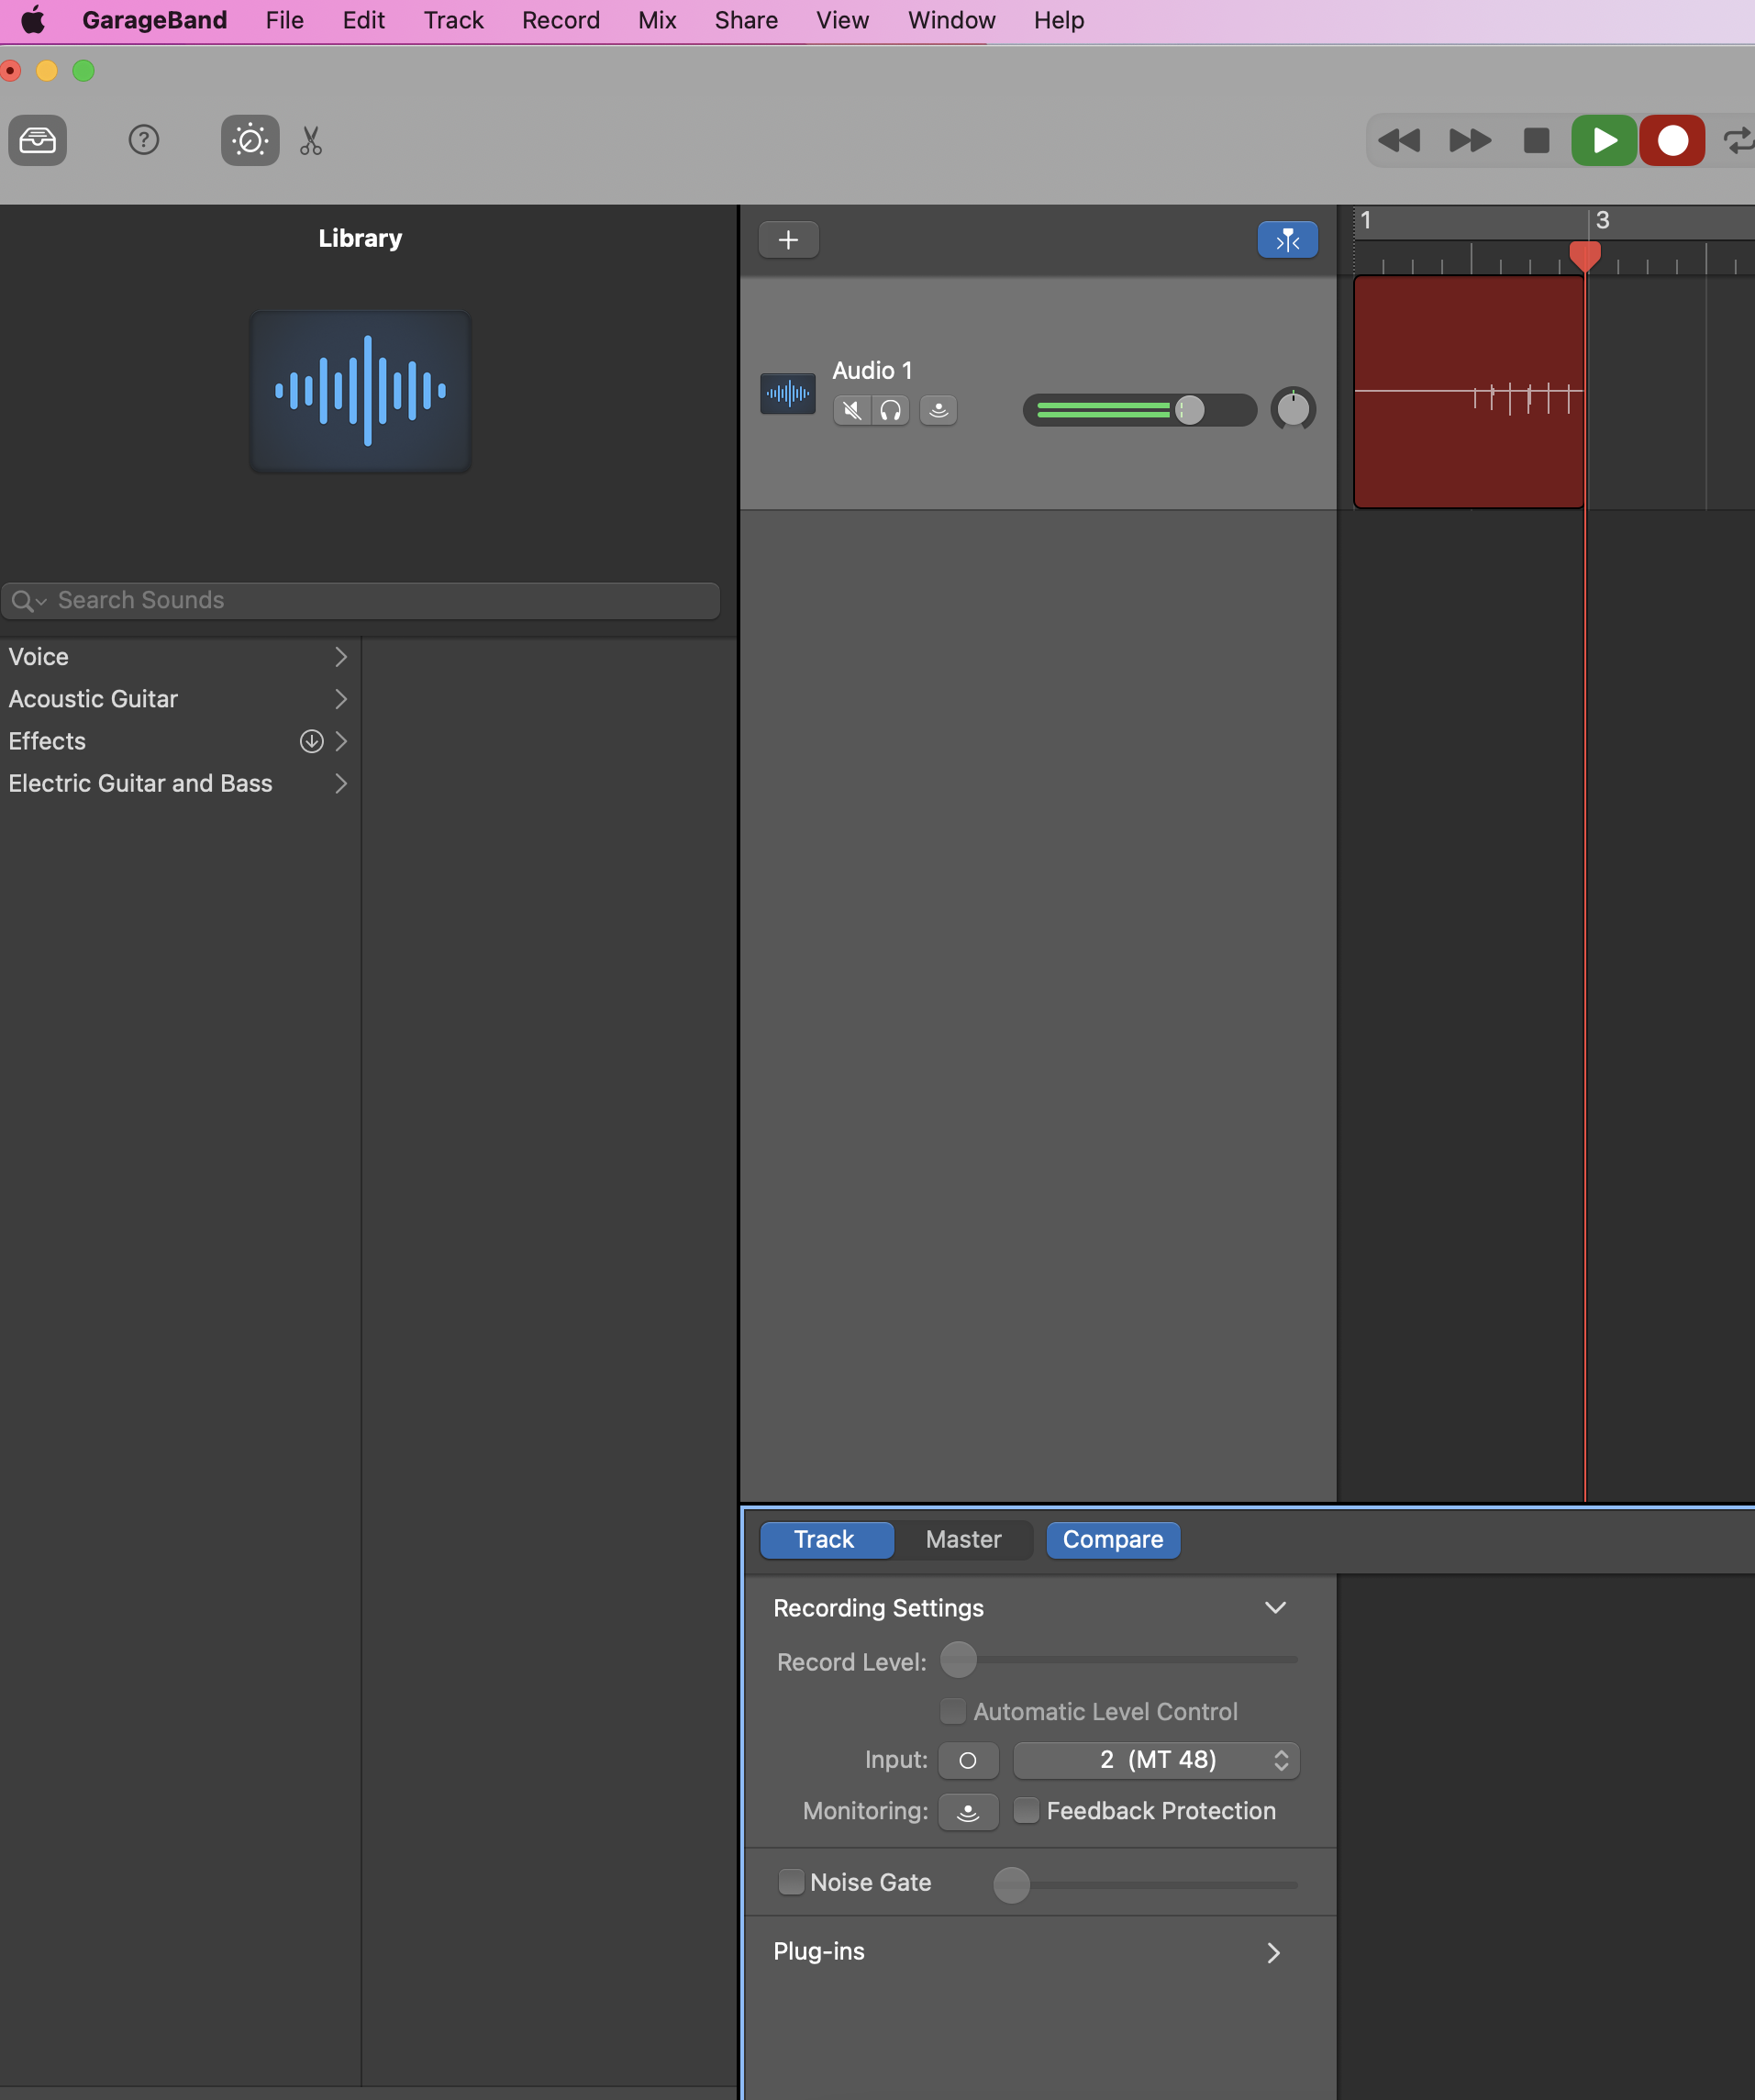The image size is (1755, 2100).
Task: Add a new track with plus button
Action: [x=788, y=240]
